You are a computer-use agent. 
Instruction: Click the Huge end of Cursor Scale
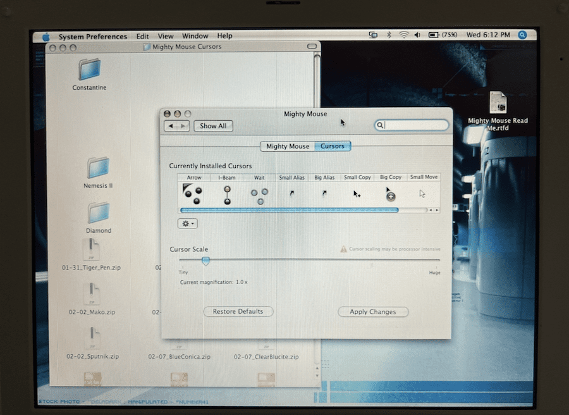[x=434, y=273]
